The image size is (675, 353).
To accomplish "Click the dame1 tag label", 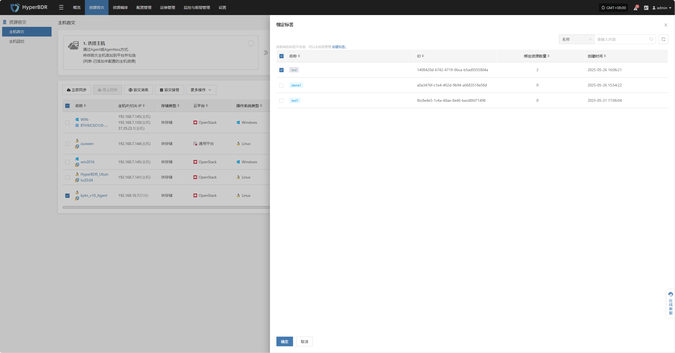I will [x=296, y=85].
